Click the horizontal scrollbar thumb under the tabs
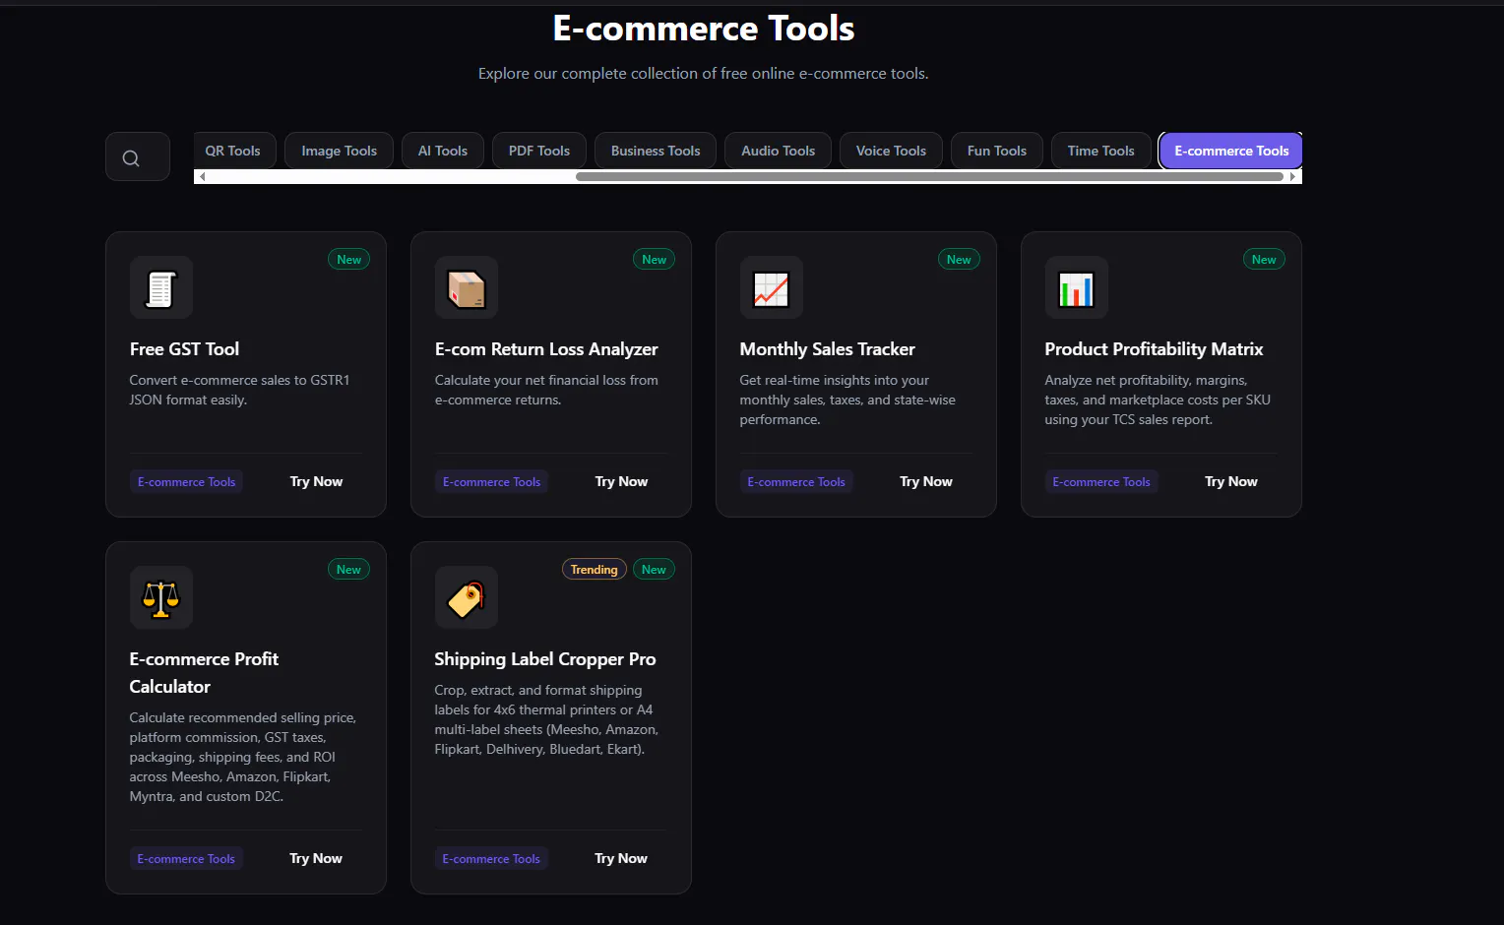This screenshot has width=1504, height=925. (929, 177)
